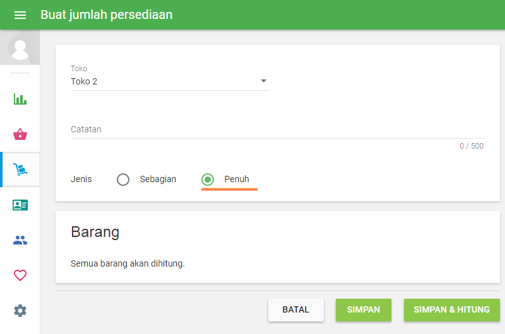Click the SIMPAN & HITUNG button
This screenshot has height=334, width=505.
coord(451,310)
